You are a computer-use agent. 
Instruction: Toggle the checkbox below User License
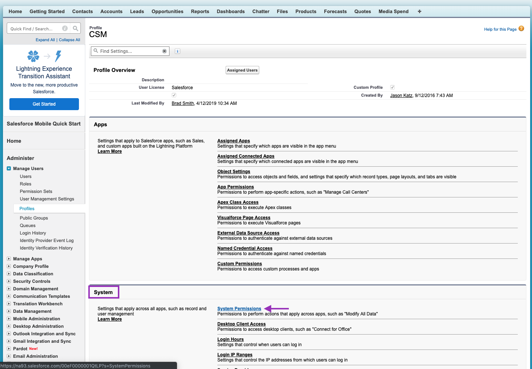[174, 95]
